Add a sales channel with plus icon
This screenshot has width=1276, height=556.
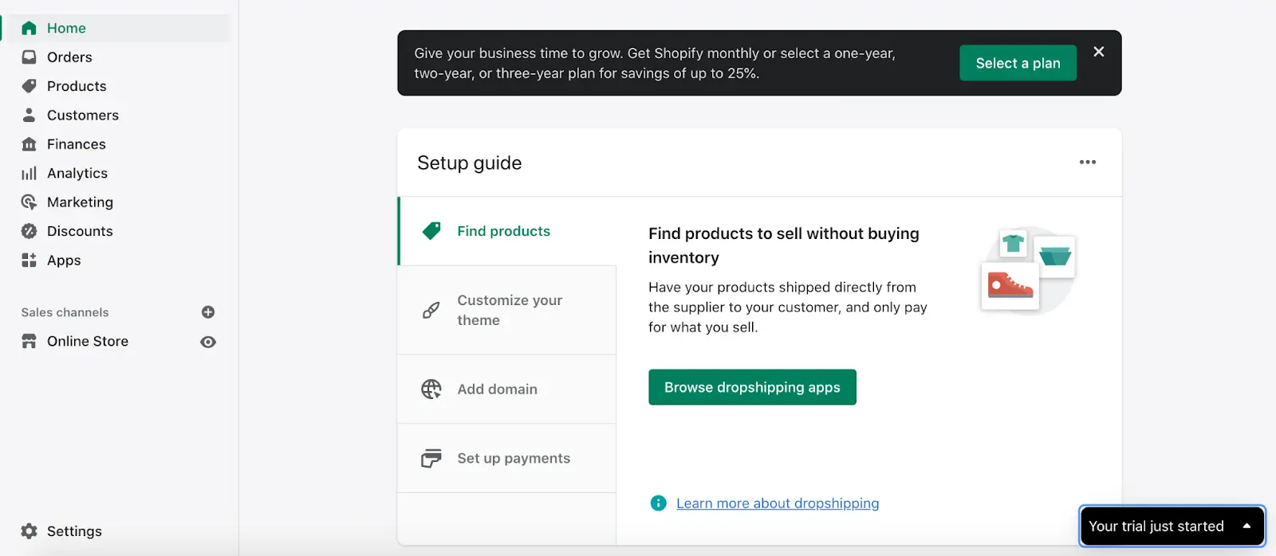coord(208,312)
